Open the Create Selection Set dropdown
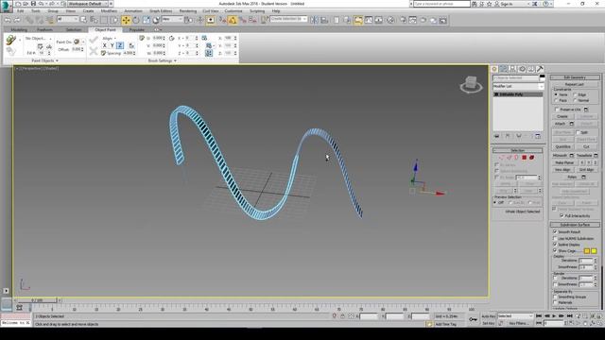 click(288, 19)
